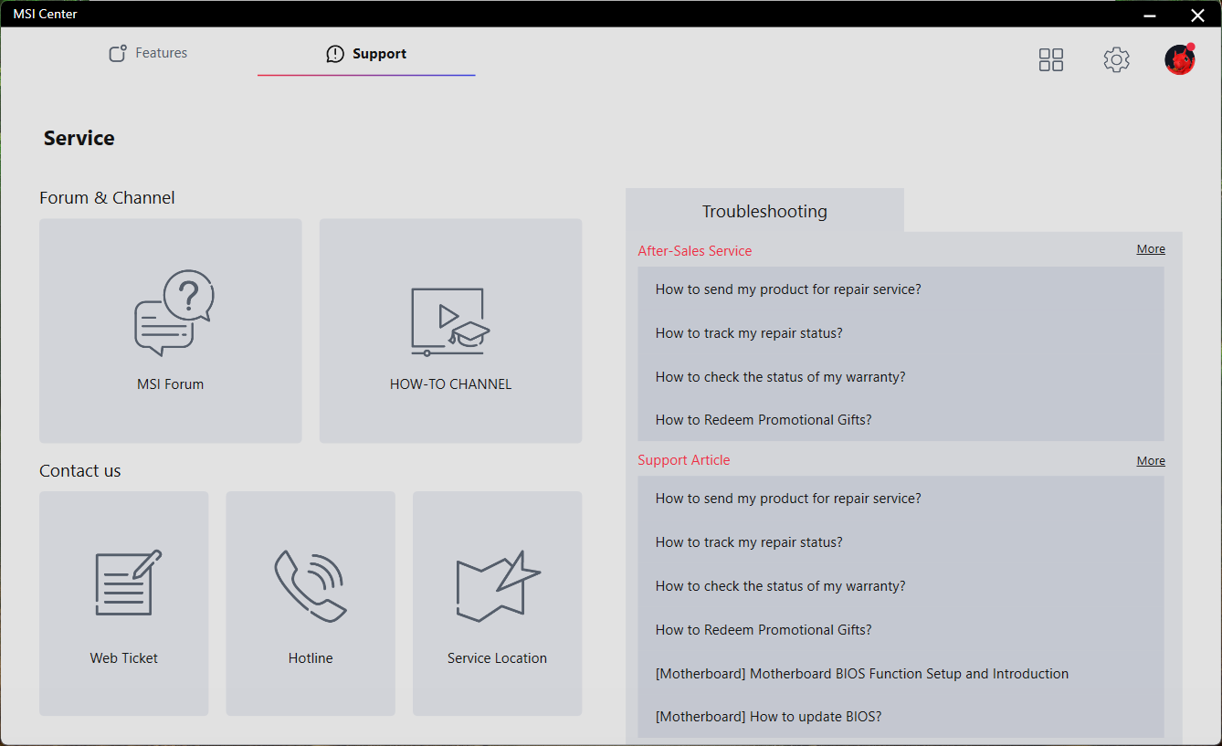This screenshot has width=1222, height=746.
Task: Open the MSI Forum card
Action: click(x=170, y=331)
